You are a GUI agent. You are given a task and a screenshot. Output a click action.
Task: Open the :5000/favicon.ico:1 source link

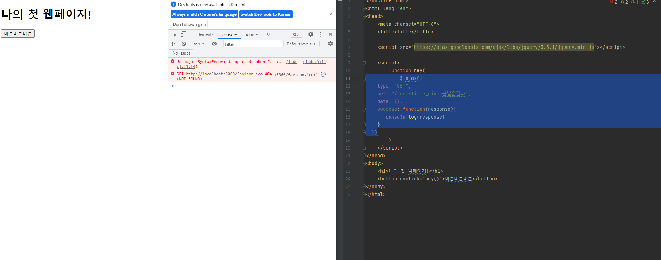tap(296, 75)
